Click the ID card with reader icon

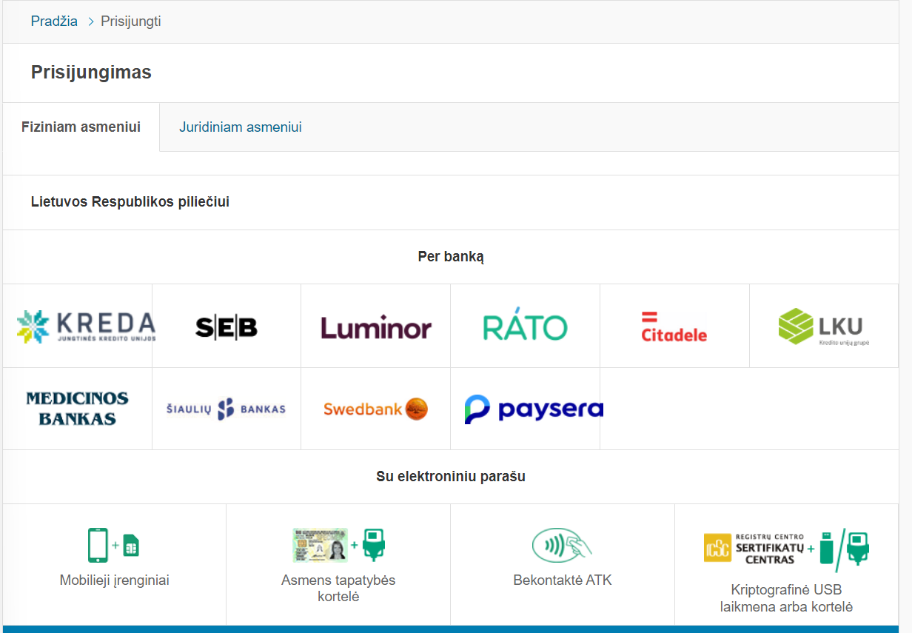338,546
